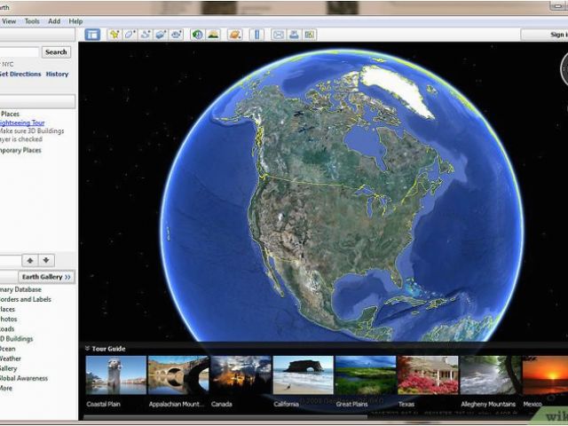568x426 pixels.
Task: Select Temporary Places in Places panel
Action: (20, 150)
